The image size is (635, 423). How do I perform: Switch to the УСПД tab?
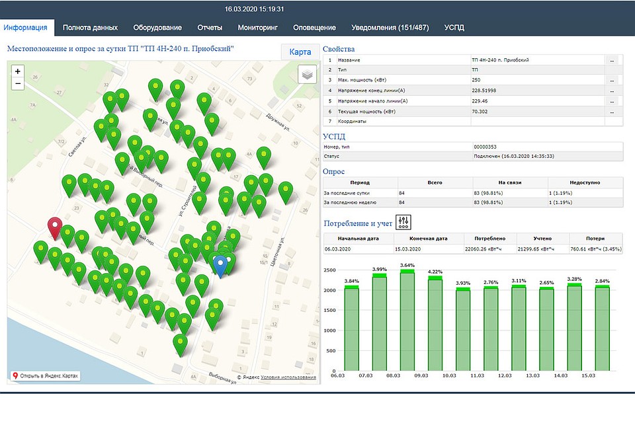(454, 28)
